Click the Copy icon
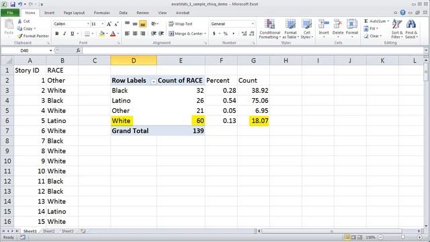The image size is (430, 242). coord(19,28)
